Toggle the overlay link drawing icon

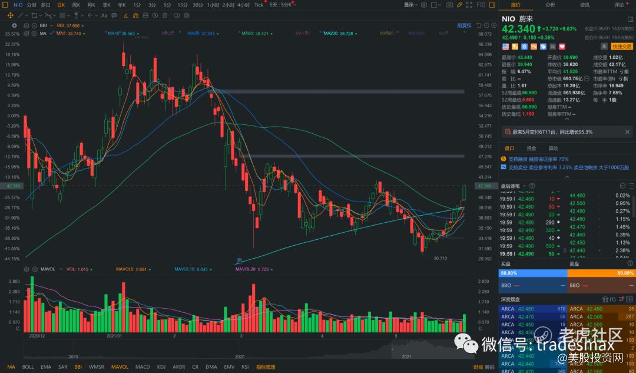pyautogui.click(x=177, y=15)
